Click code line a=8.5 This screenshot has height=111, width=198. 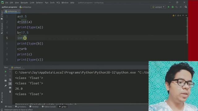pyautogui.click(x=22, y=16)
